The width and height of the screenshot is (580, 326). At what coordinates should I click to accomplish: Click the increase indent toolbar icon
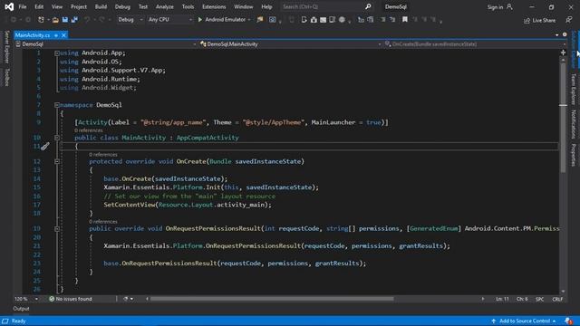[392, 20]
